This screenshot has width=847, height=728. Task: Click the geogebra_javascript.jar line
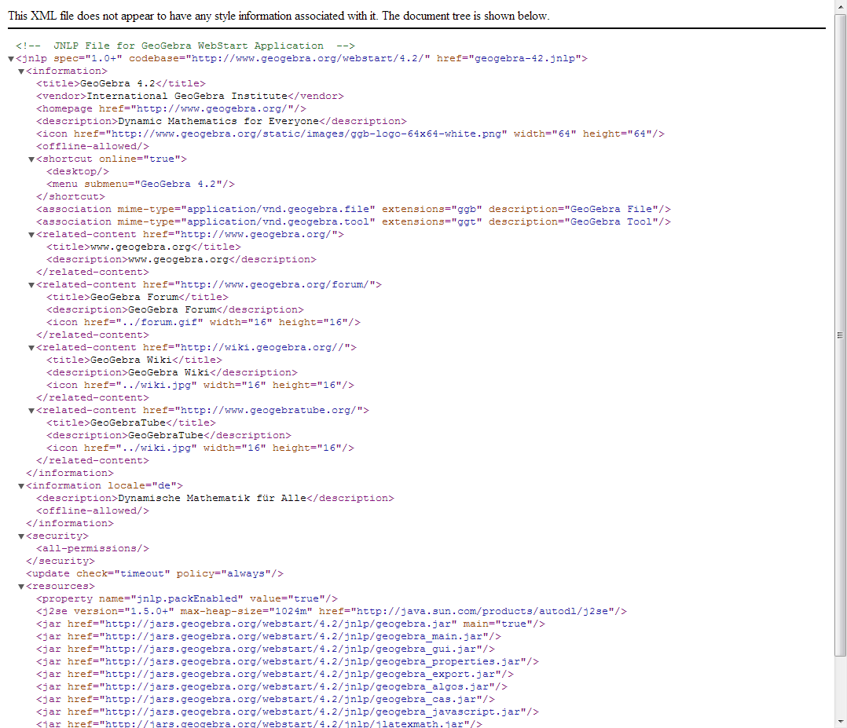pos(288,712)
